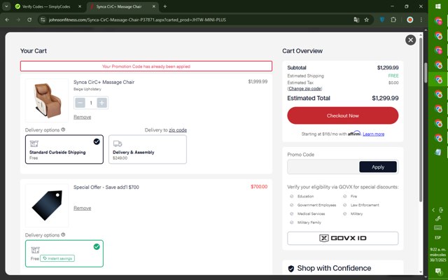
Task: Click the red $700.00 discount amount
Action: 259,187
